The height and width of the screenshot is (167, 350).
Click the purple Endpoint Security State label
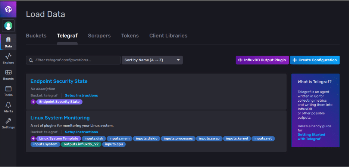click(x=59, y=102)
